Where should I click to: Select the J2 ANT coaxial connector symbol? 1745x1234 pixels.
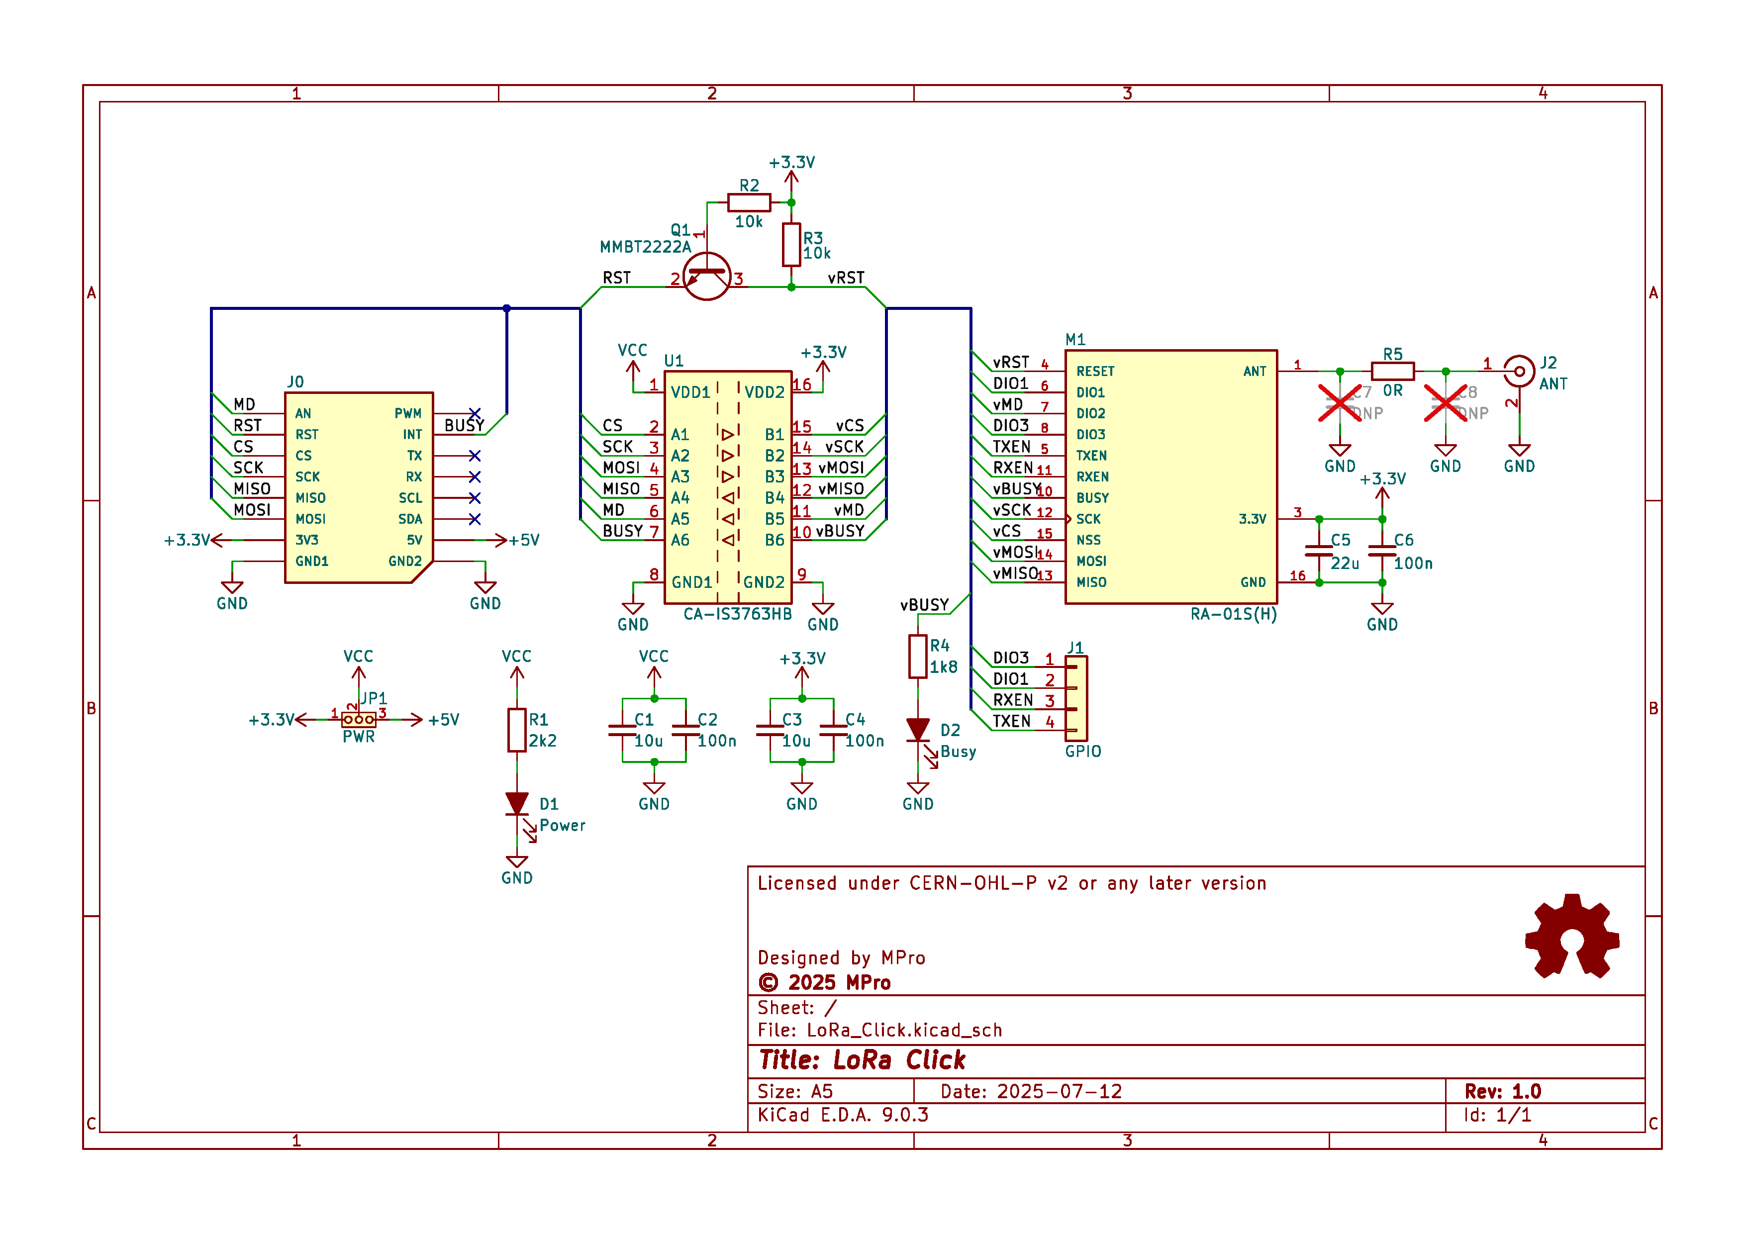1519,372
